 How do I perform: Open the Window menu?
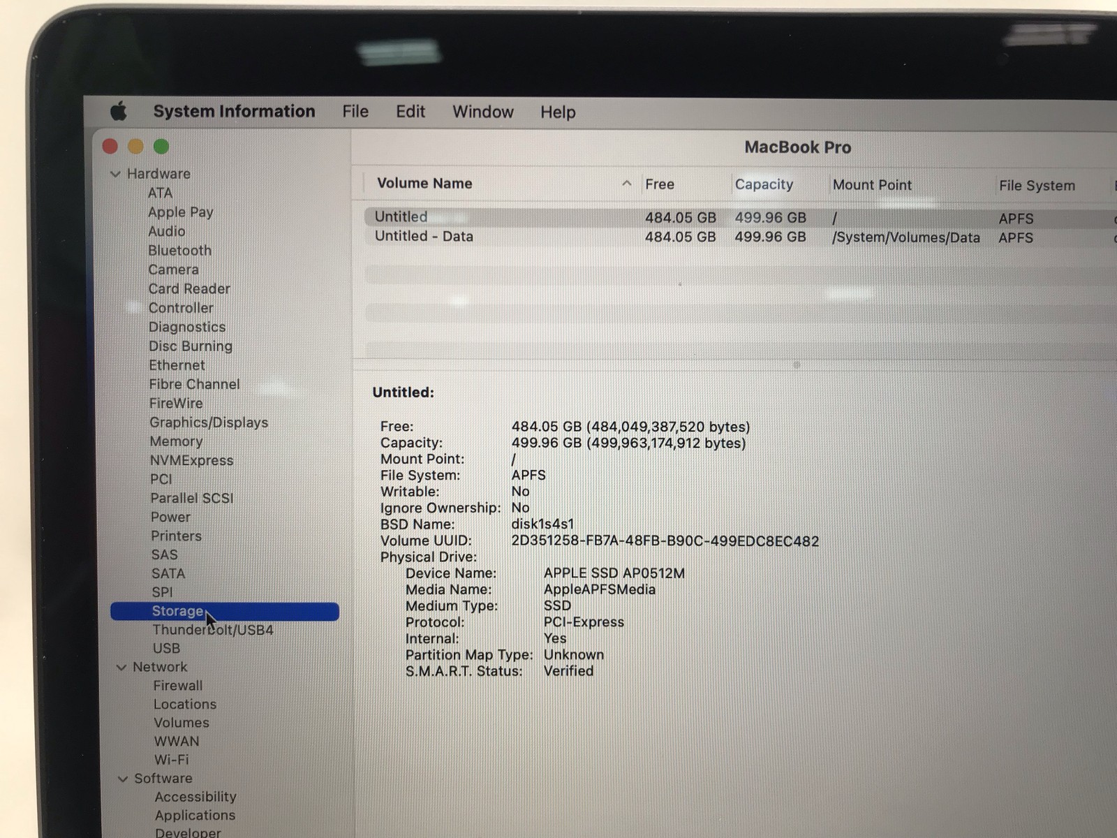click(x=483, y=112)
